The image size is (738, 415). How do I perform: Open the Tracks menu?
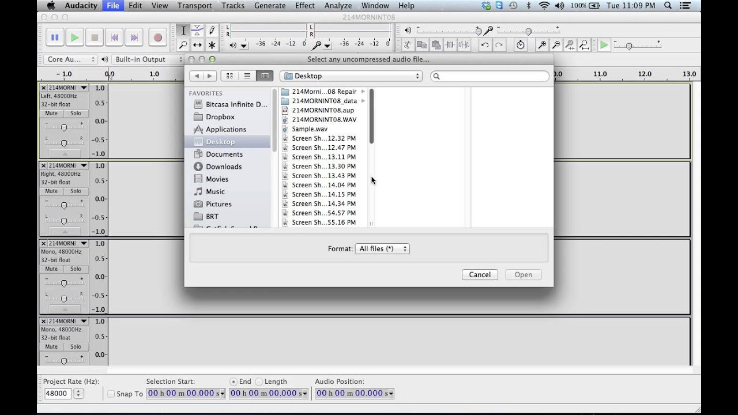point(233,5)
